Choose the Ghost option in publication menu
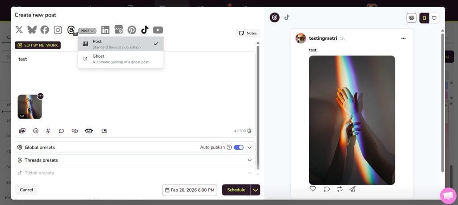The height and width of the screenshot is (205, 458). pos(121,59)
